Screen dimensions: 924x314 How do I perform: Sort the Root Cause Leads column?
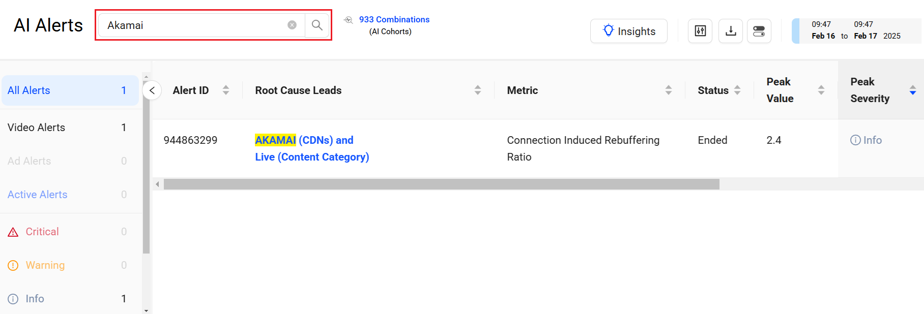(477, 90)
